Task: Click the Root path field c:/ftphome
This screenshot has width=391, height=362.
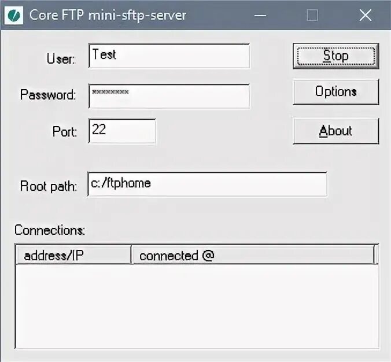Action: click(206, 184)
